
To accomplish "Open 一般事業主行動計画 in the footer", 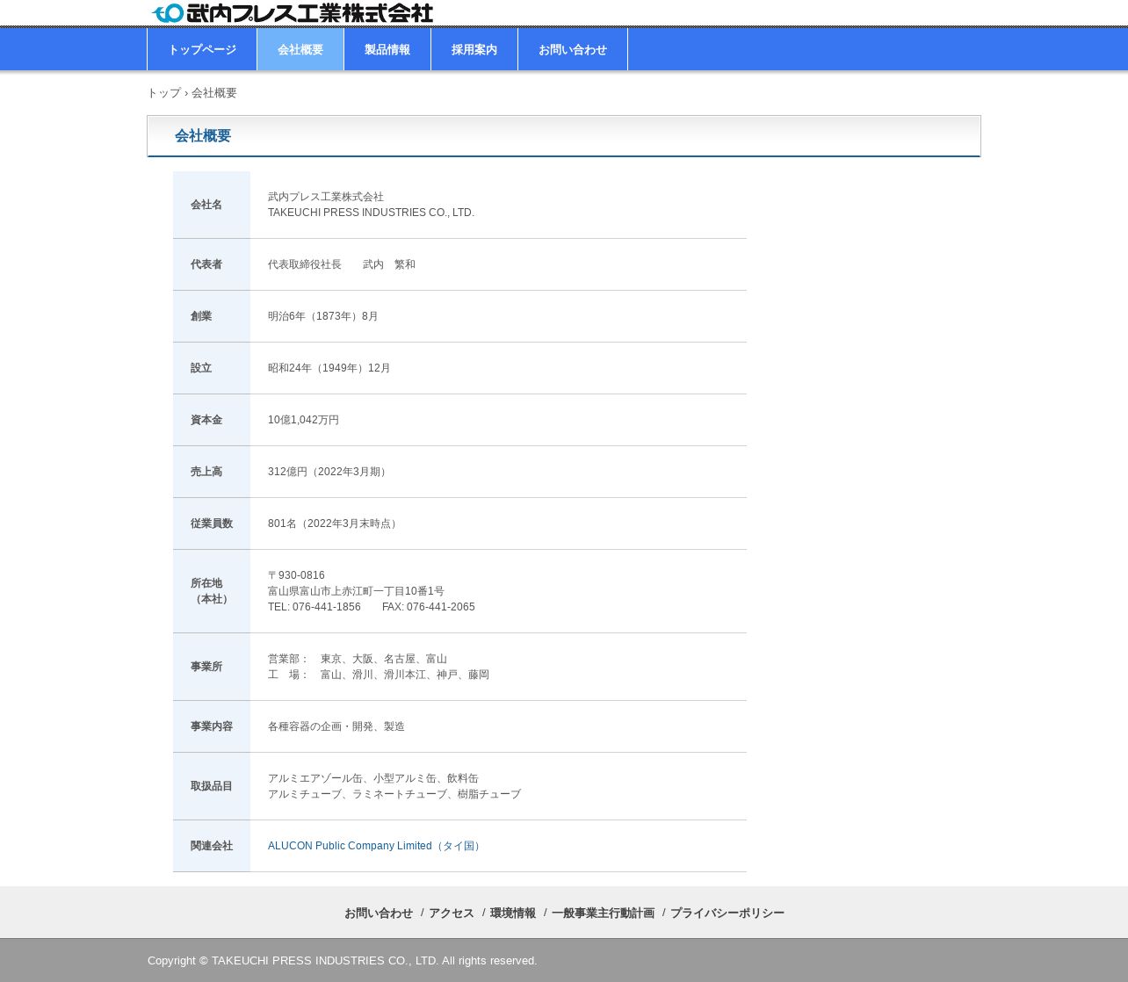I will 604,913.
